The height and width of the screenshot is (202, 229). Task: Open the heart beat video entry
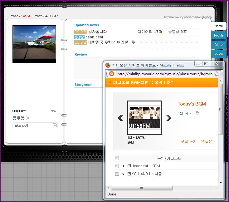(x=94, y=37)
